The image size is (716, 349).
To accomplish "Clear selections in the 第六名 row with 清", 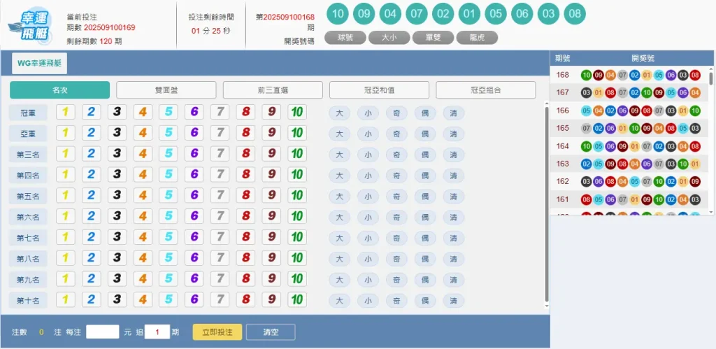I will point(453,218).
